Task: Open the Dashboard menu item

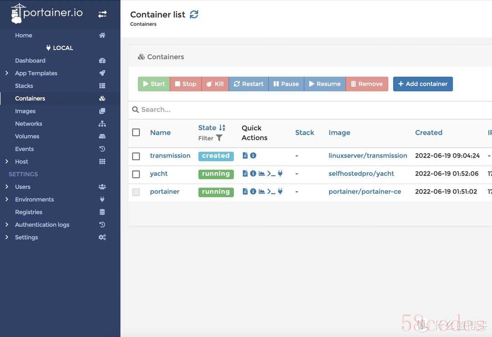Action: [30, 61]
